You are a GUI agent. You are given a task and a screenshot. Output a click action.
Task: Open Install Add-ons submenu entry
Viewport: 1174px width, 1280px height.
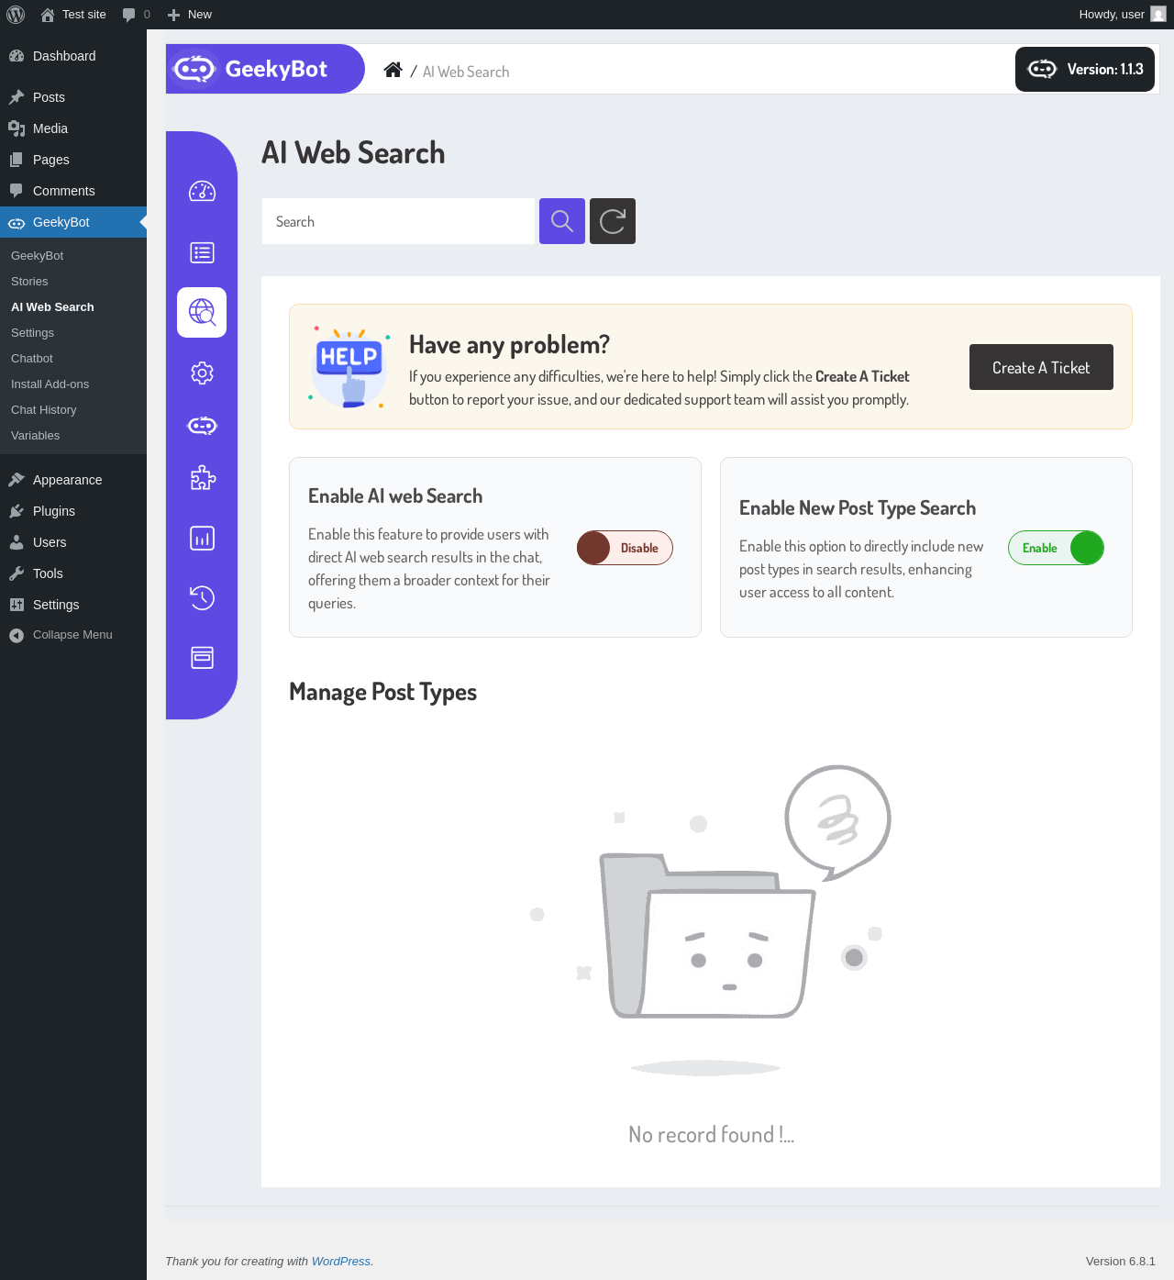tap(73, 384)
